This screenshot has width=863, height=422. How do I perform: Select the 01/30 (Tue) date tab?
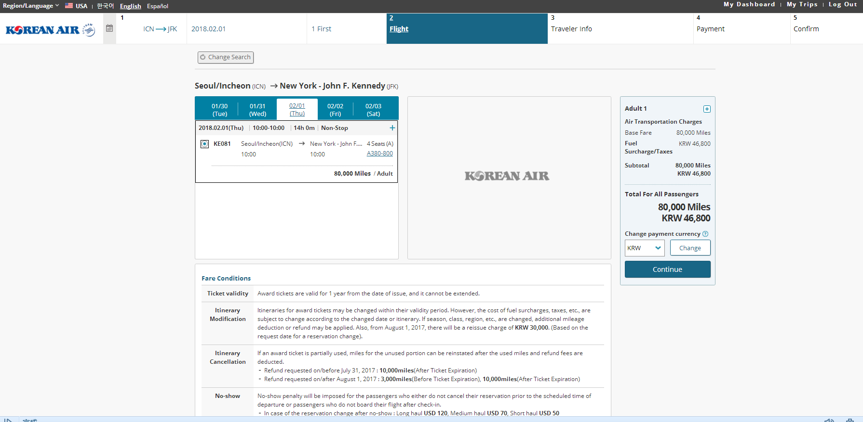(220, 110)
